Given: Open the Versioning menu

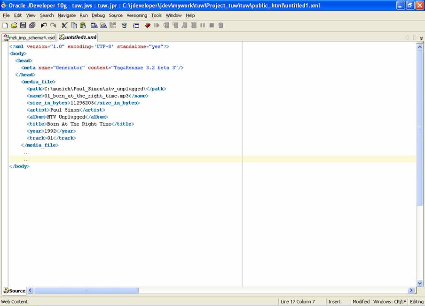Looking at the screenshot, I should tap(137, 15).
